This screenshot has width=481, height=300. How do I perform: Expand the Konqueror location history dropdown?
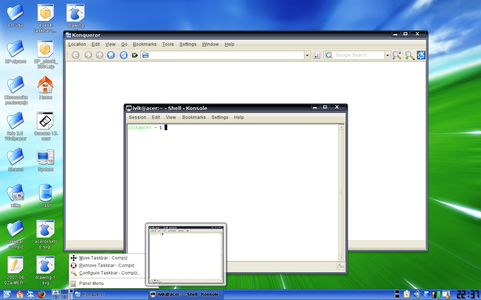tap(307, 55)
